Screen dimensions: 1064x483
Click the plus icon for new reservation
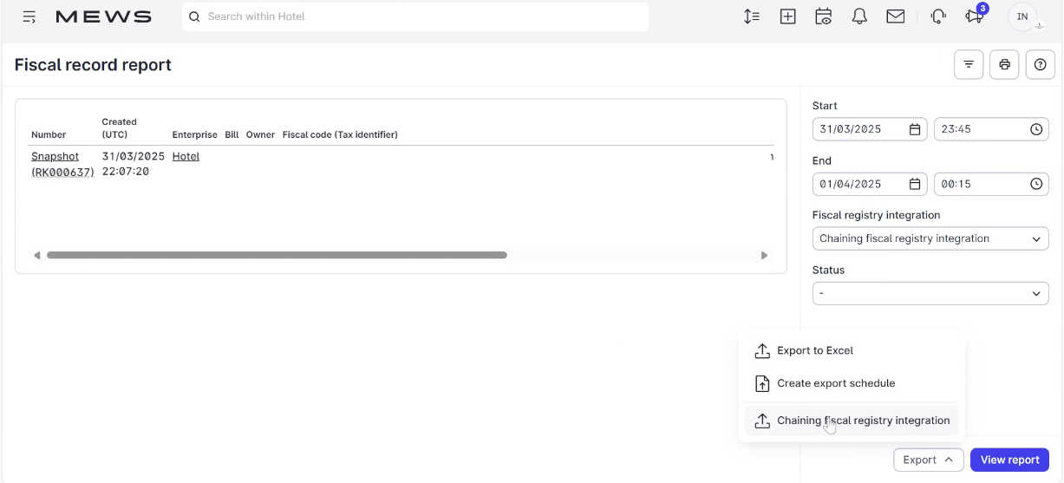click(787, 16)
